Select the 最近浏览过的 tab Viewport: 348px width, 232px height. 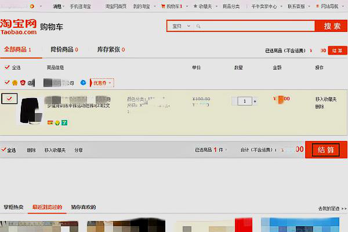[47, 207]
